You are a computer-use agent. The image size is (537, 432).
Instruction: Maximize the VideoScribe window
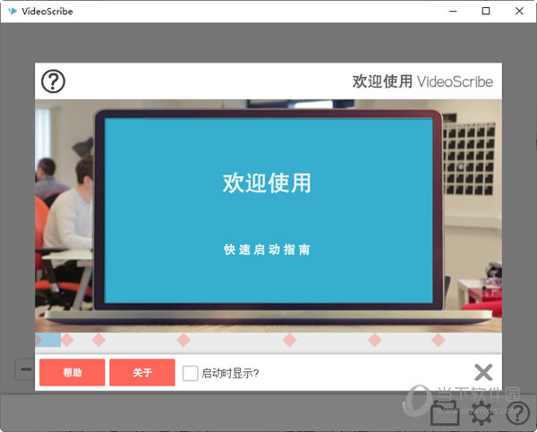click(486, 12)
